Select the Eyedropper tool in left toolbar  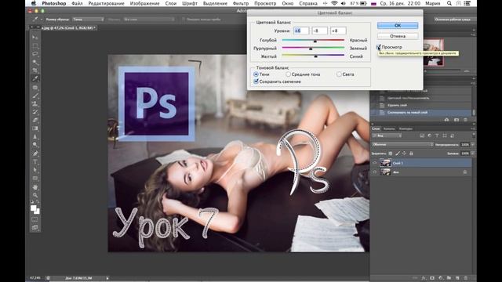(x=35, y=78)
